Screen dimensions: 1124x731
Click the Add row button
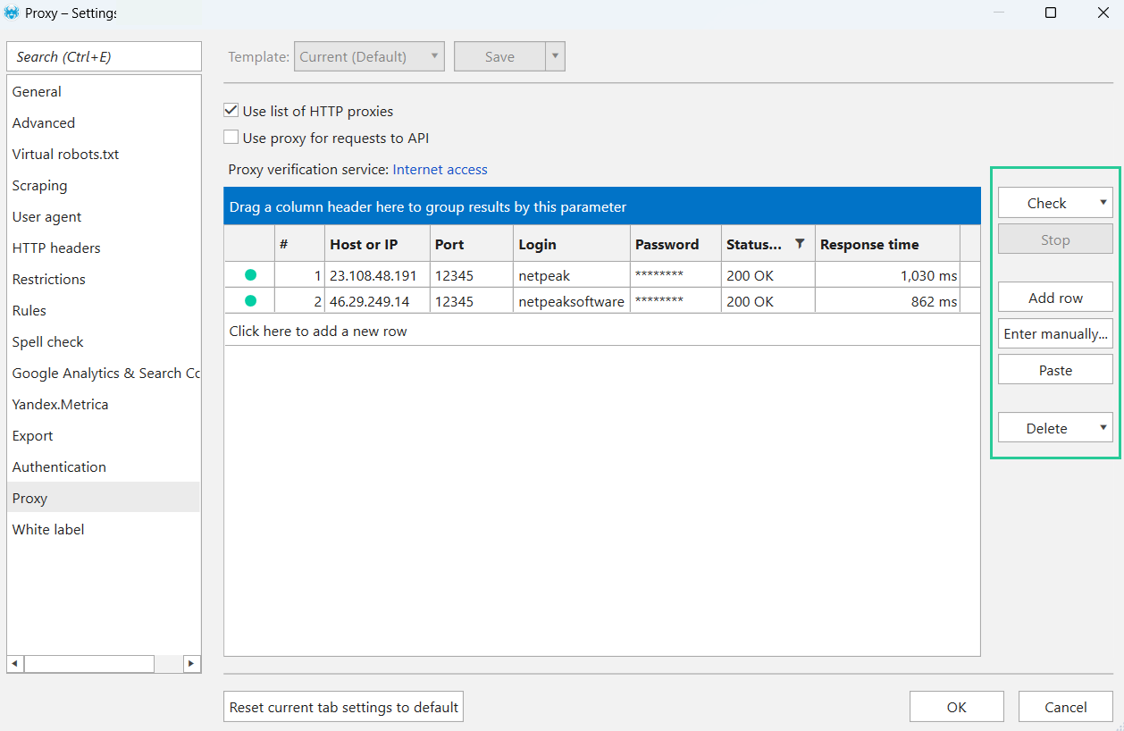(1055, 298)
